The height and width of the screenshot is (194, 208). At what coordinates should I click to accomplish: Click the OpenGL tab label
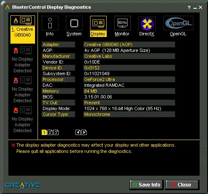(x=178, y=34)
